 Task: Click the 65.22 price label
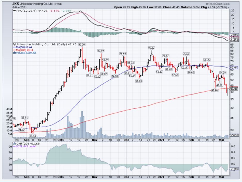pyautogui.click(x=131, y=63)
